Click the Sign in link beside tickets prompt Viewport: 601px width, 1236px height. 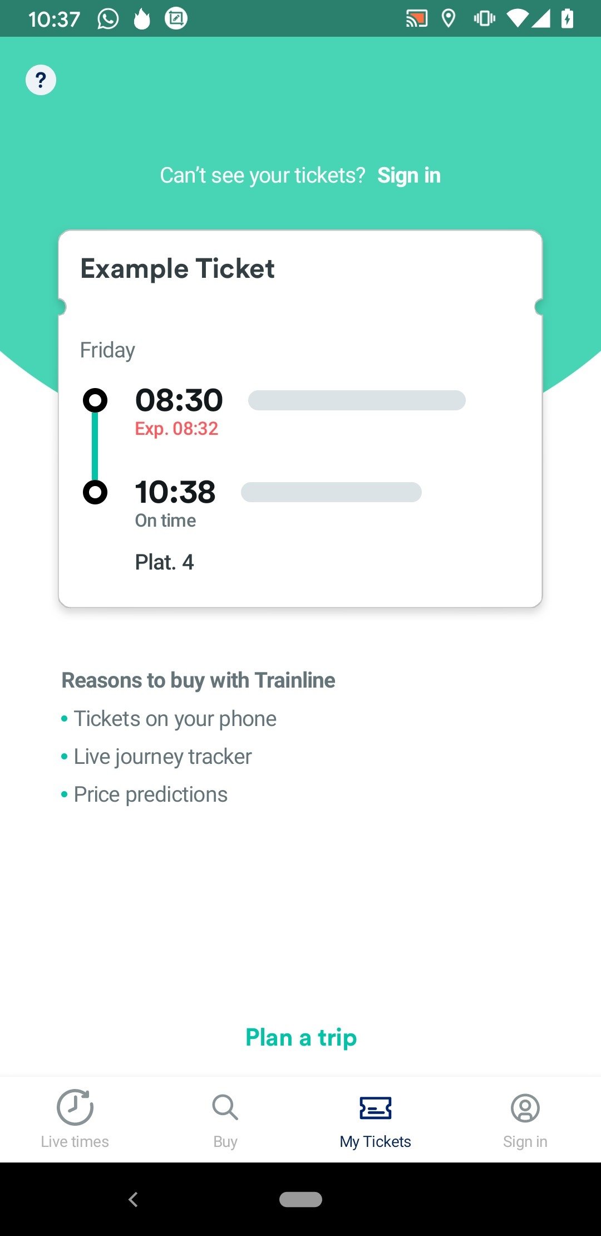[x=409, y=175]
